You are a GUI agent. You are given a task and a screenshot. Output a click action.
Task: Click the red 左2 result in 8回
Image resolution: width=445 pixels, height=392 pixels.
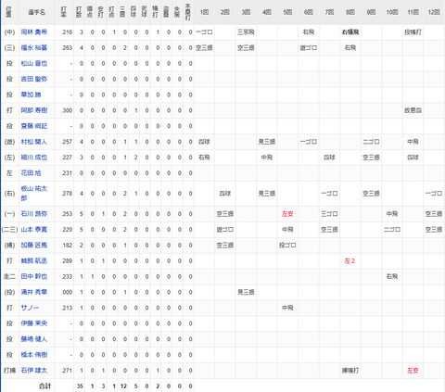tap(350, 261)
